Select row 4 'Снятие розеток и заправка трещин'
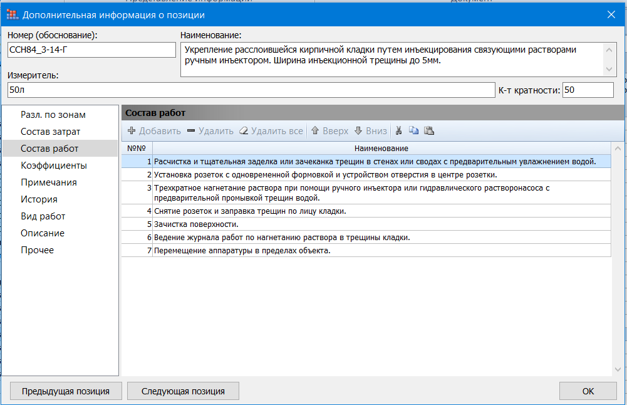Image resolution: width=627 pixels, height=405 pixels. [366, 211]
